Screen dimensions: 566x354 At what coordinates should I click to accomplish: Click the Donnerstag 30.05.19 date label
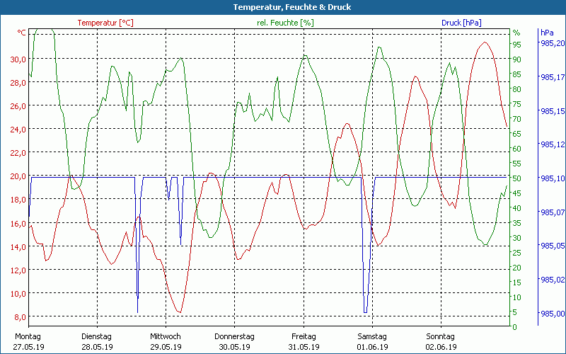(x=234, y=341)
